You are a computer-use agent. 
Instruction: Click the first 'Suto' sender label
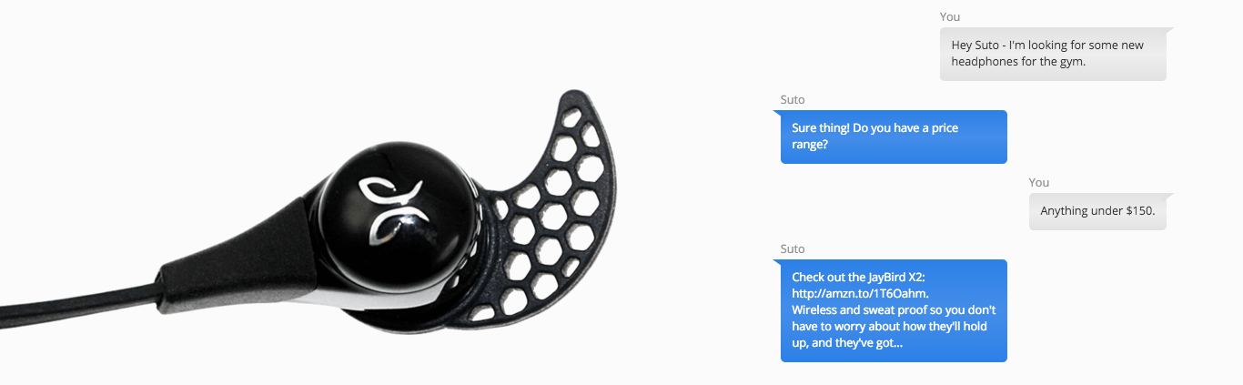pos(793,99)
